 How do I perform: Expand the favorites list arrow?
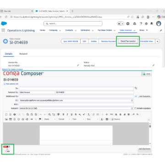[x=122, y=24]
